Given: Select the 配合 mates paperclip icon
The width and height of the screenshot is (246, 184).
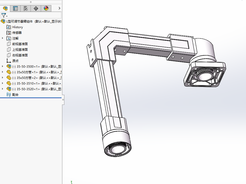Looking at the screenshot, I should click(9, 95).
